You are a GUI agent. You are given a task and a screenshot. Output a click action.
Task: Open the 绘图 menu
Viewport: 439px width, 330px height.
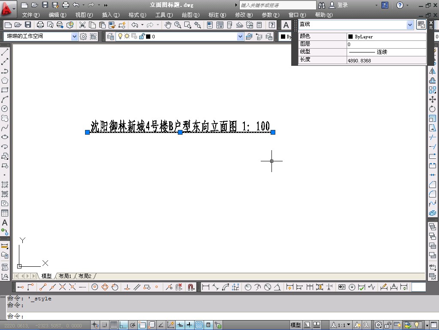click(190, 15)
